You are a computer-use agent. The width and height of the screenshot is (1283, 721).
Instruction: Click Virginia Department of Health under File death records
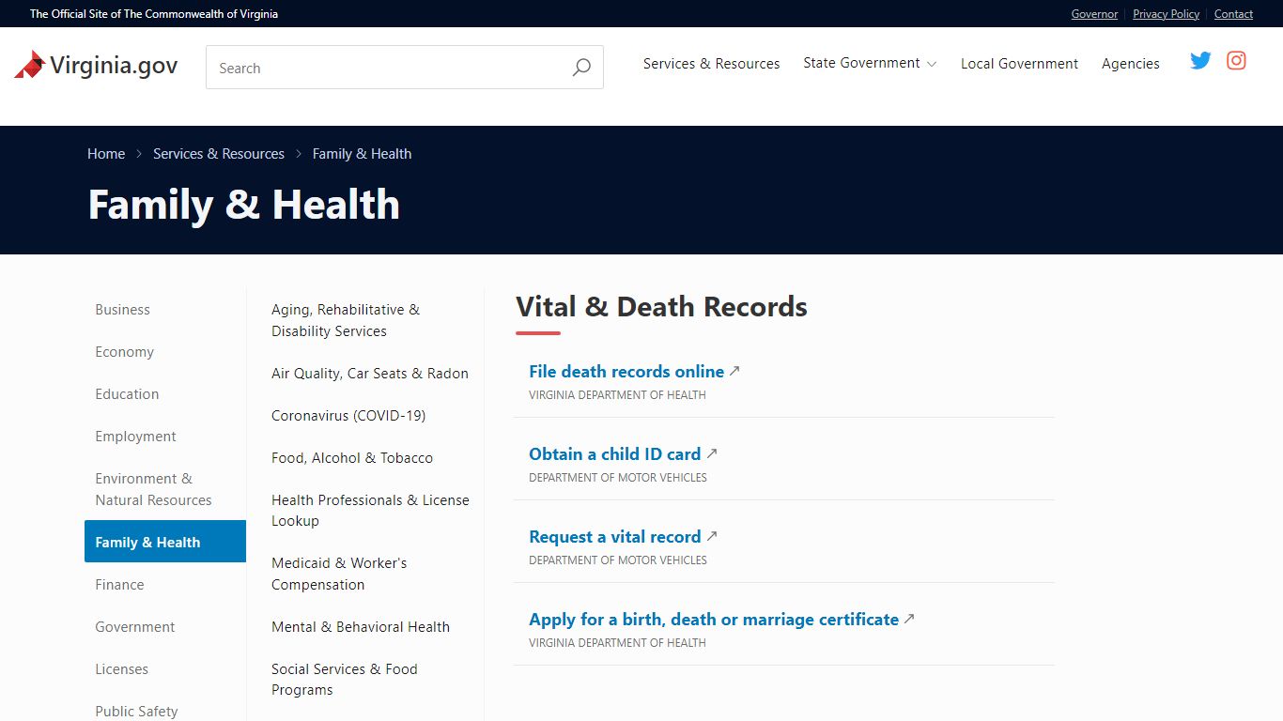617,395
